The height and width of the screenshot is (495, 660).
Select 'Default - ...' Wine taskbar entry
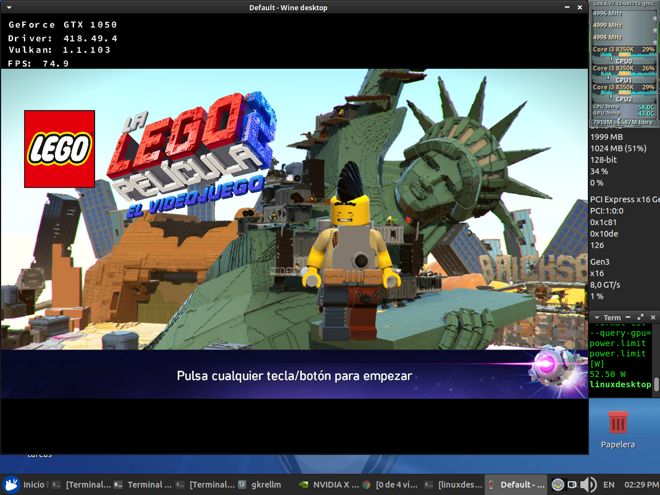click(x=516, y=485)
